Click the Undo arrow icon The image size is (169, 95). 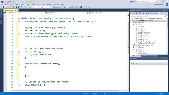22,7
